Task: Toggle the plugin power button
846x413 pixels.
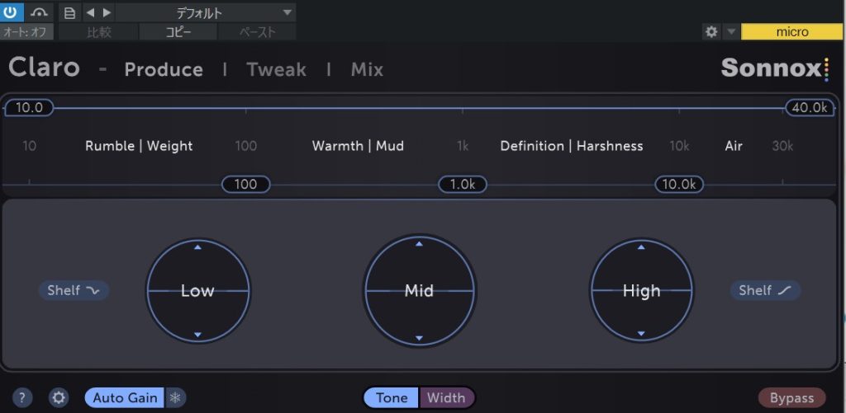Action: tap(12, 12)
